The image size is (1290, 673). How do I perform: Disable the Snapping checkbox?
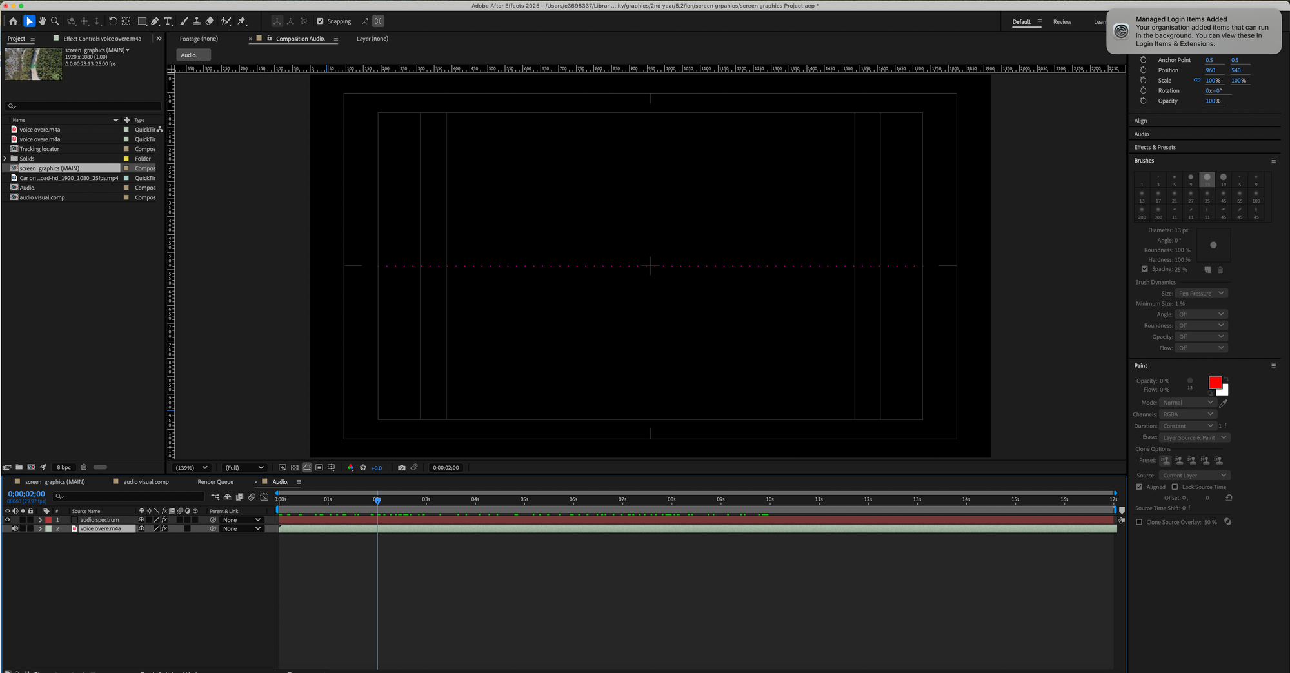pyautogui.click(x=320, y=21)
